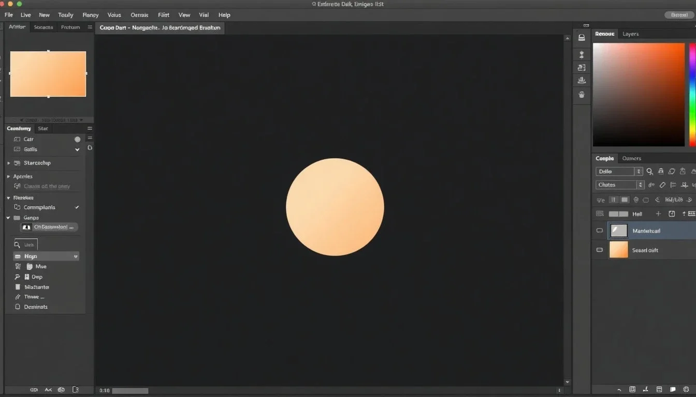The image size is (696, 397).
Task: Toggle the gray switch next to Hell
Action: coord(618,213)
